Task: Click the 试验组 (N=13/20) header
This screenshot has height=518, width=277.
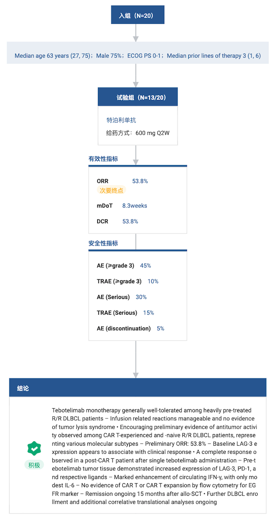Action: [138, 97]
